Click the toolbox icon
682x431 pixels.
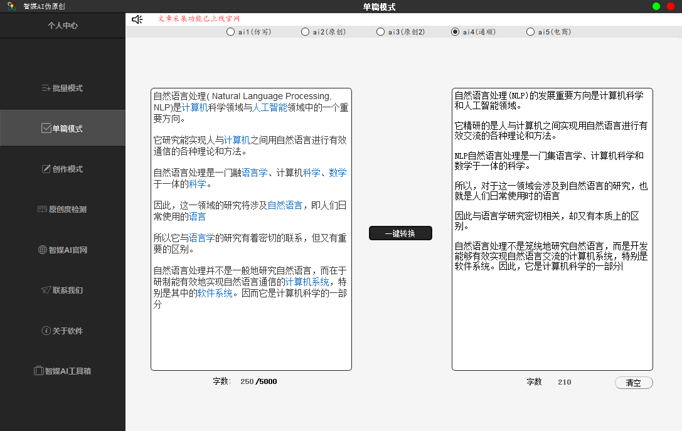tap(39, 371)
